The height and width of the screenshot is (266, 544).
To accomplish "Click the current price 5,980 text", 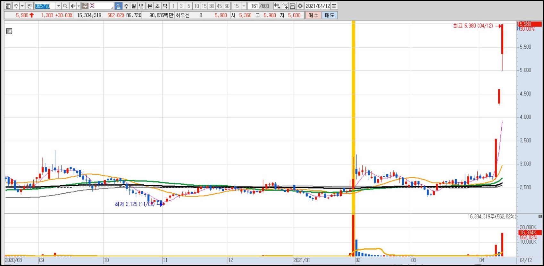I will click(22, 15).
